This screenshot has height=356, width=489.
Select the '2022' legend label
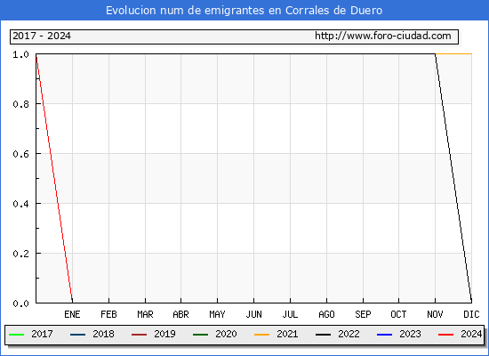click(x=349, y=334)
